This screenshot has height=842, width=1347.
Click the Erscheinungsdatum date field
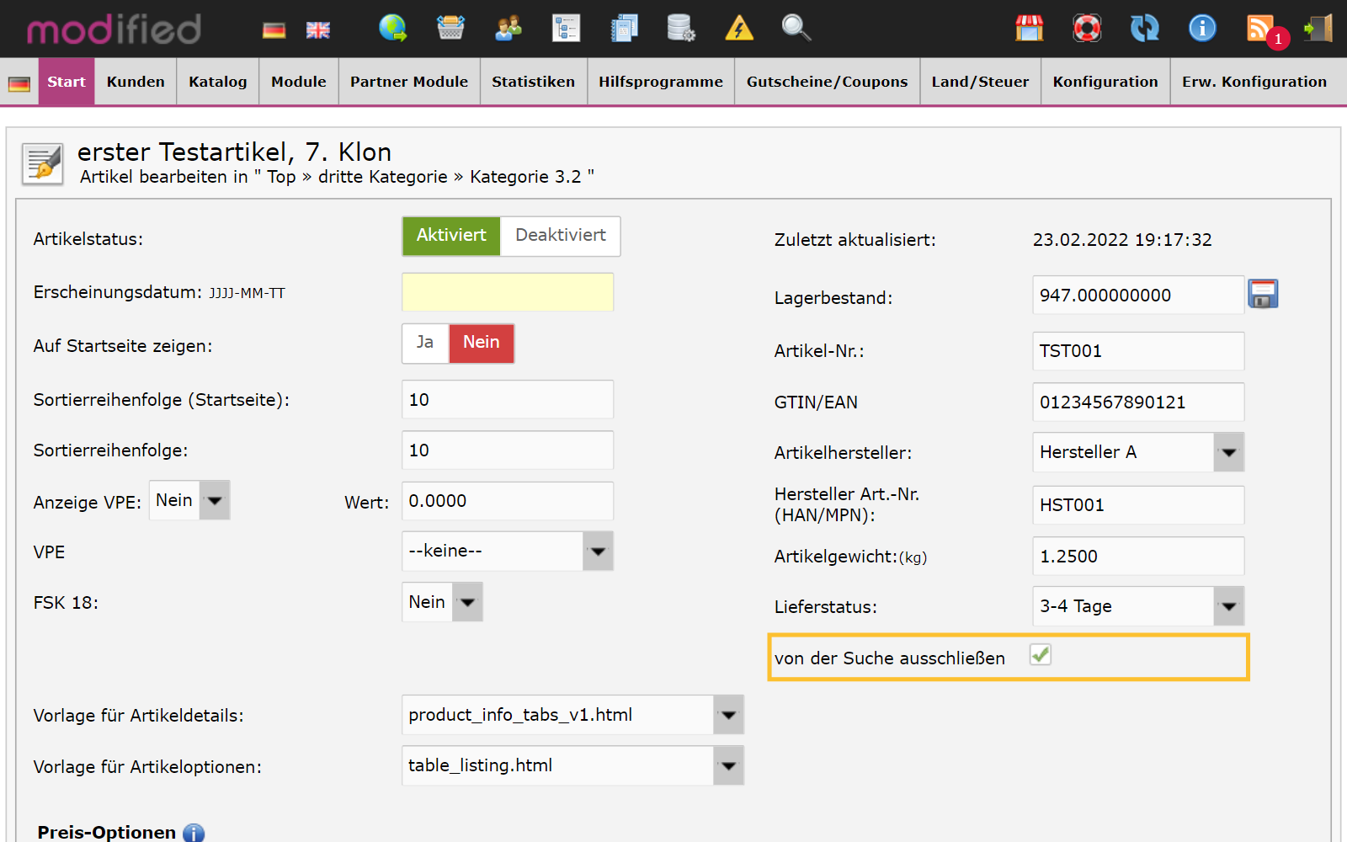coord(507,292)
